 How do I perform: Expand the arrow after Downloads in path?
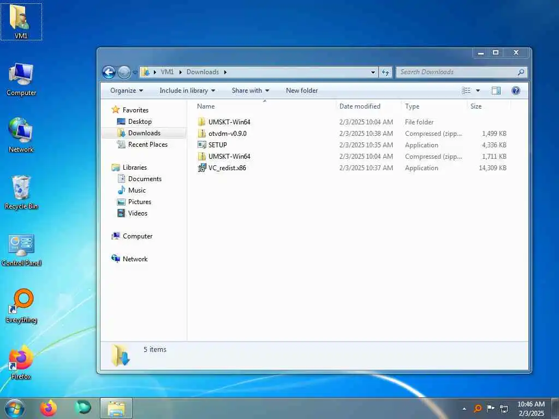(x=225, y=73)
